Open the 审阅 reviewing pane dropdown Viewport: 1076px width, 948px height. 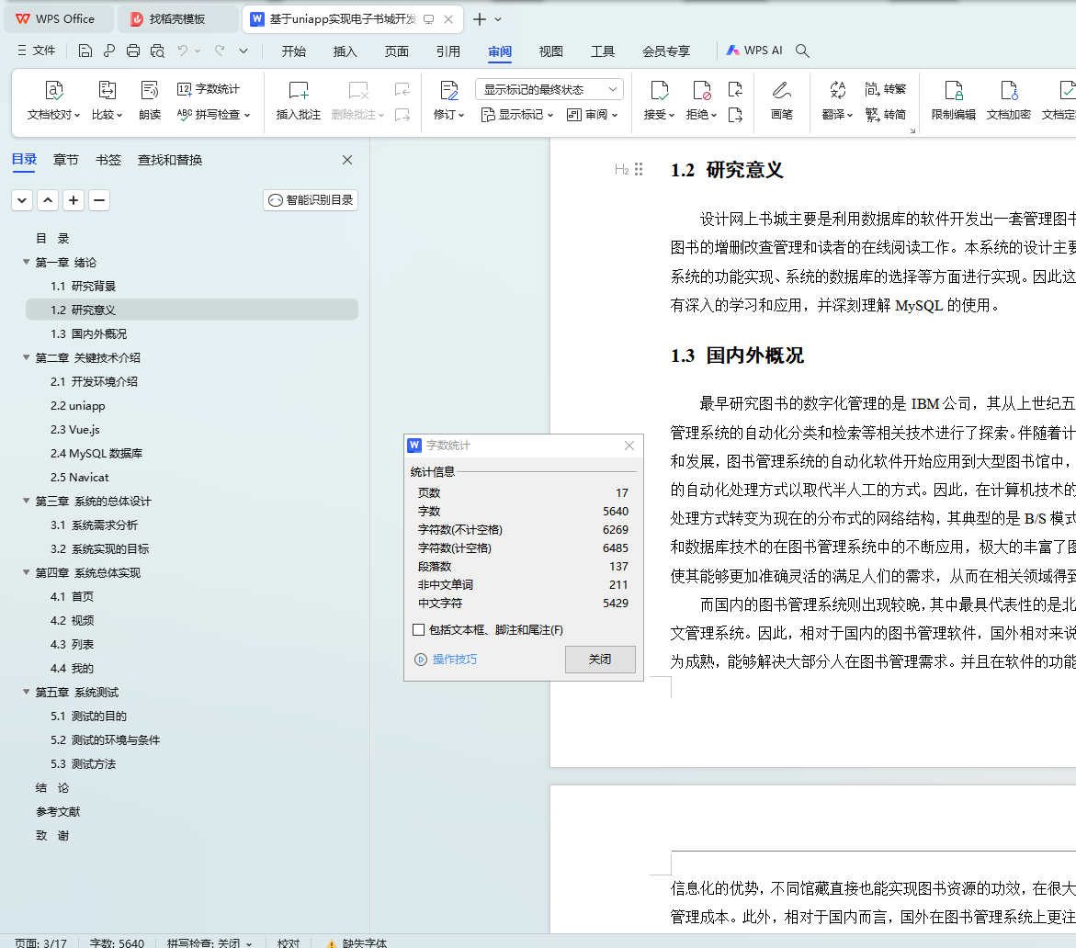coord(592,115)
